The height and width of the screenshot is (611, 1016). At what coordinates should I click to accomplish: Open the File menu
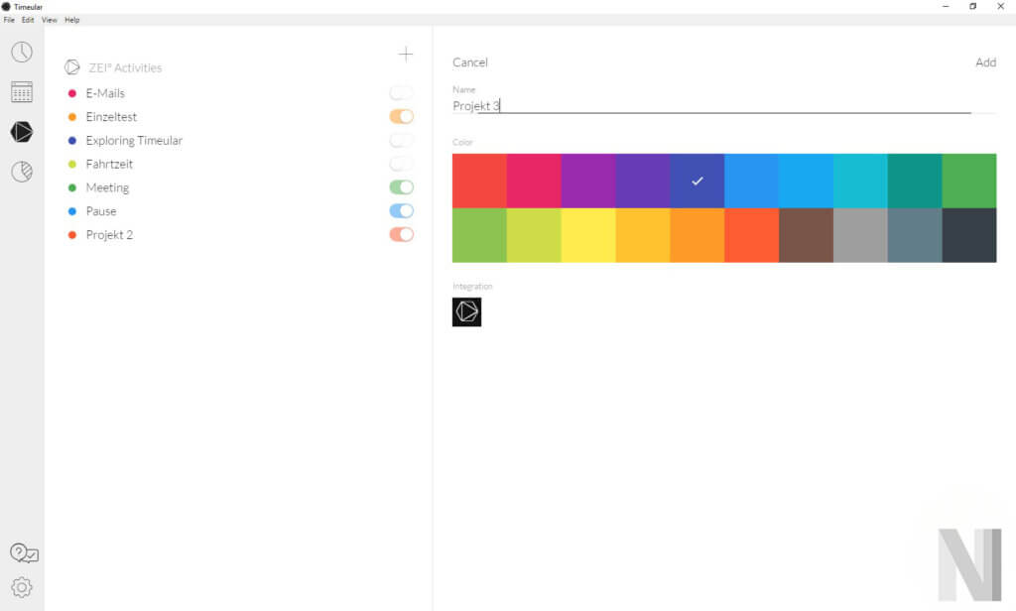click(x=9, y=20)
